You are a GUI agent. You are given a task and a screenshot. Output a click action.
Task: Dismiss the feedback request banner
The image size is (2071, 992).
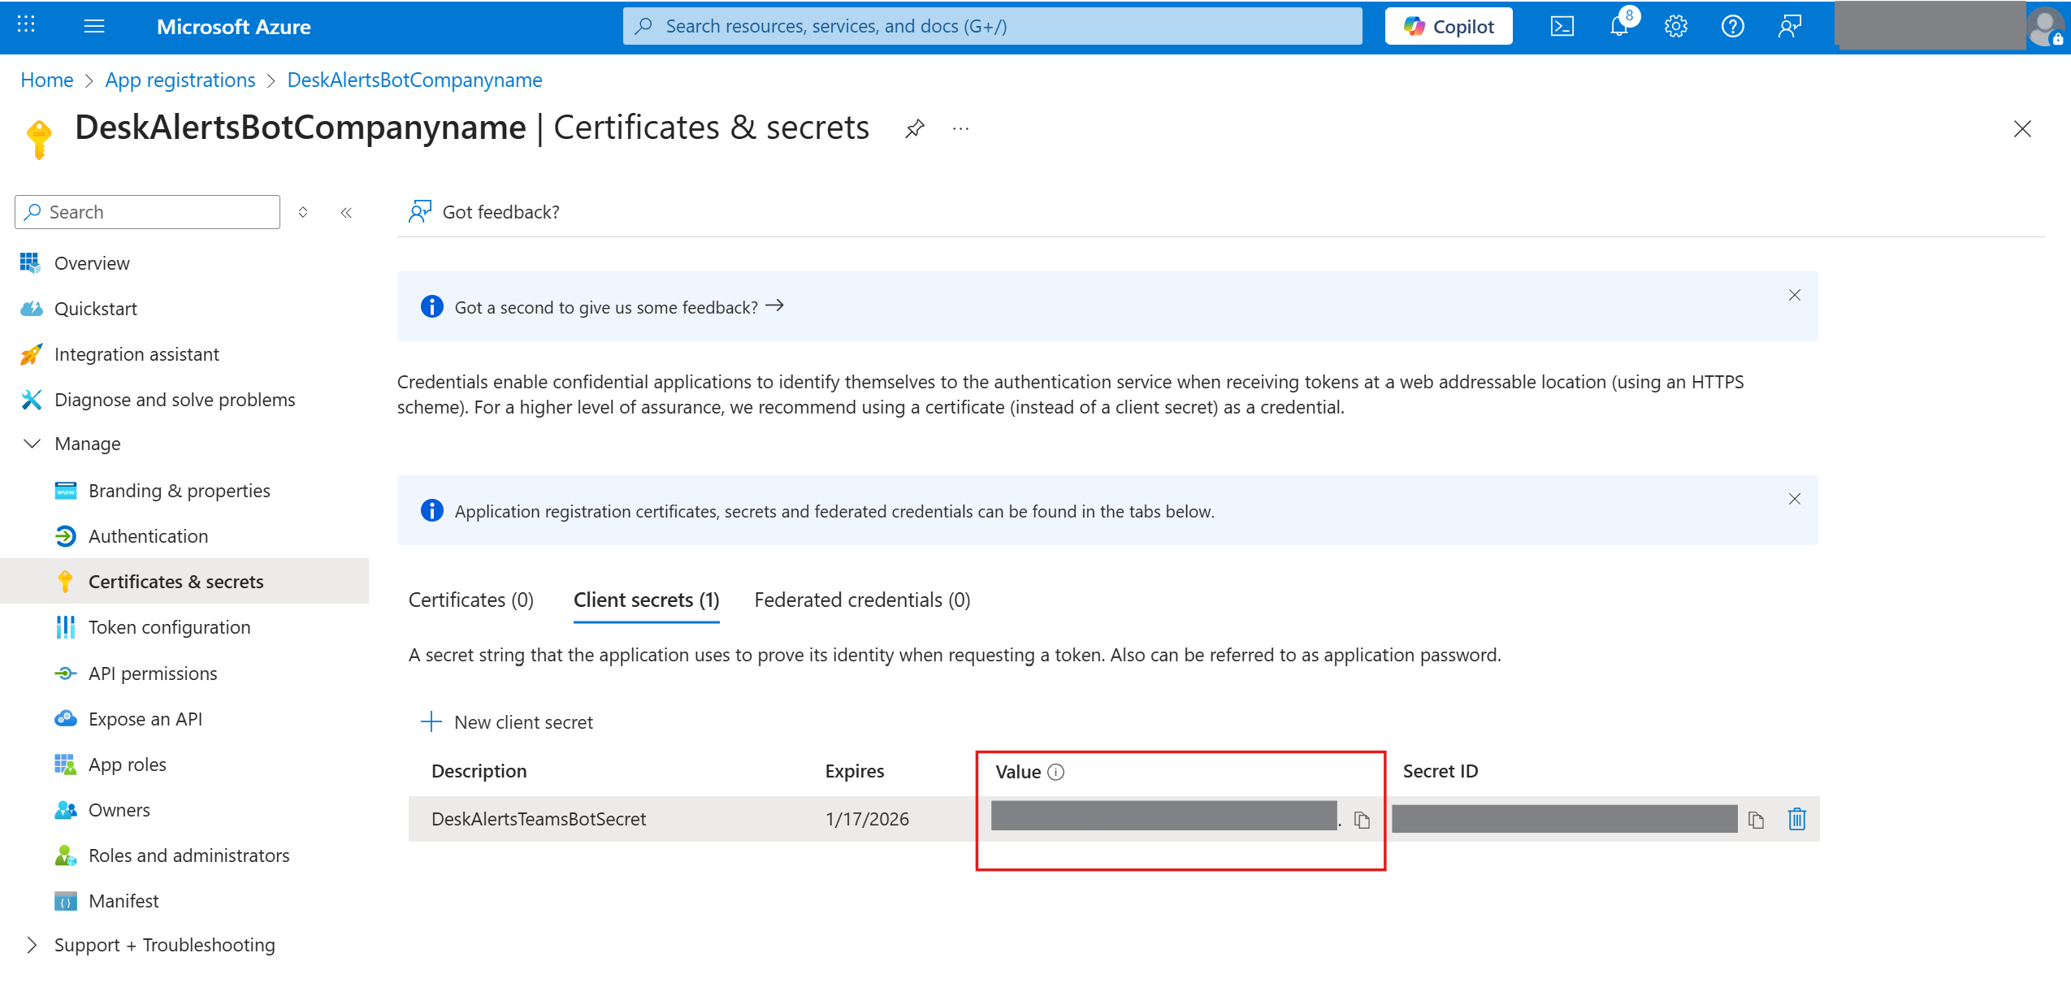click(x=1794, y=295)
